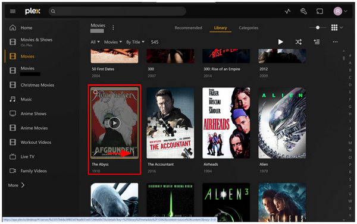Click the Plex logo

coord(33,11)
